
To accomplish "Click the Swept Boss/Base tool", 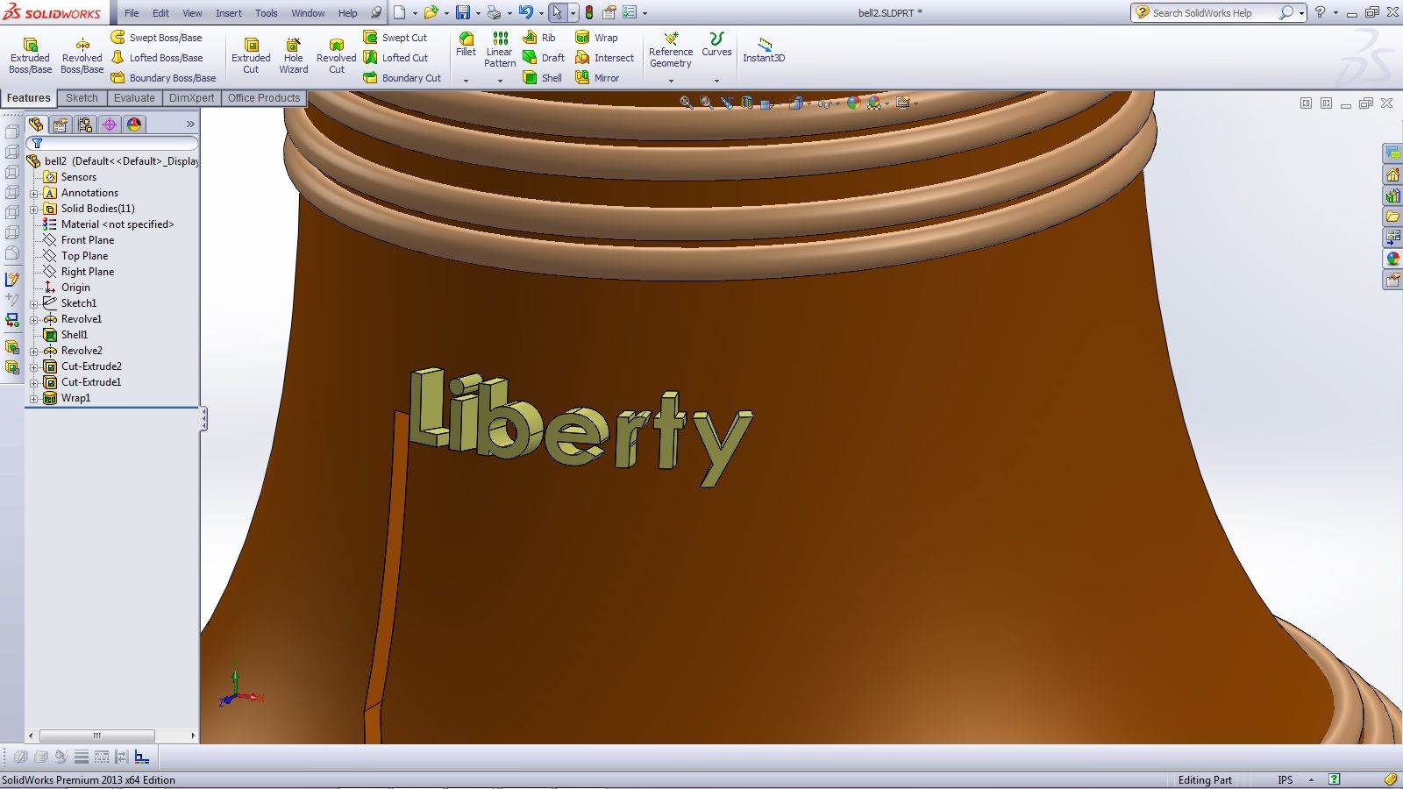I will point(156,38).
